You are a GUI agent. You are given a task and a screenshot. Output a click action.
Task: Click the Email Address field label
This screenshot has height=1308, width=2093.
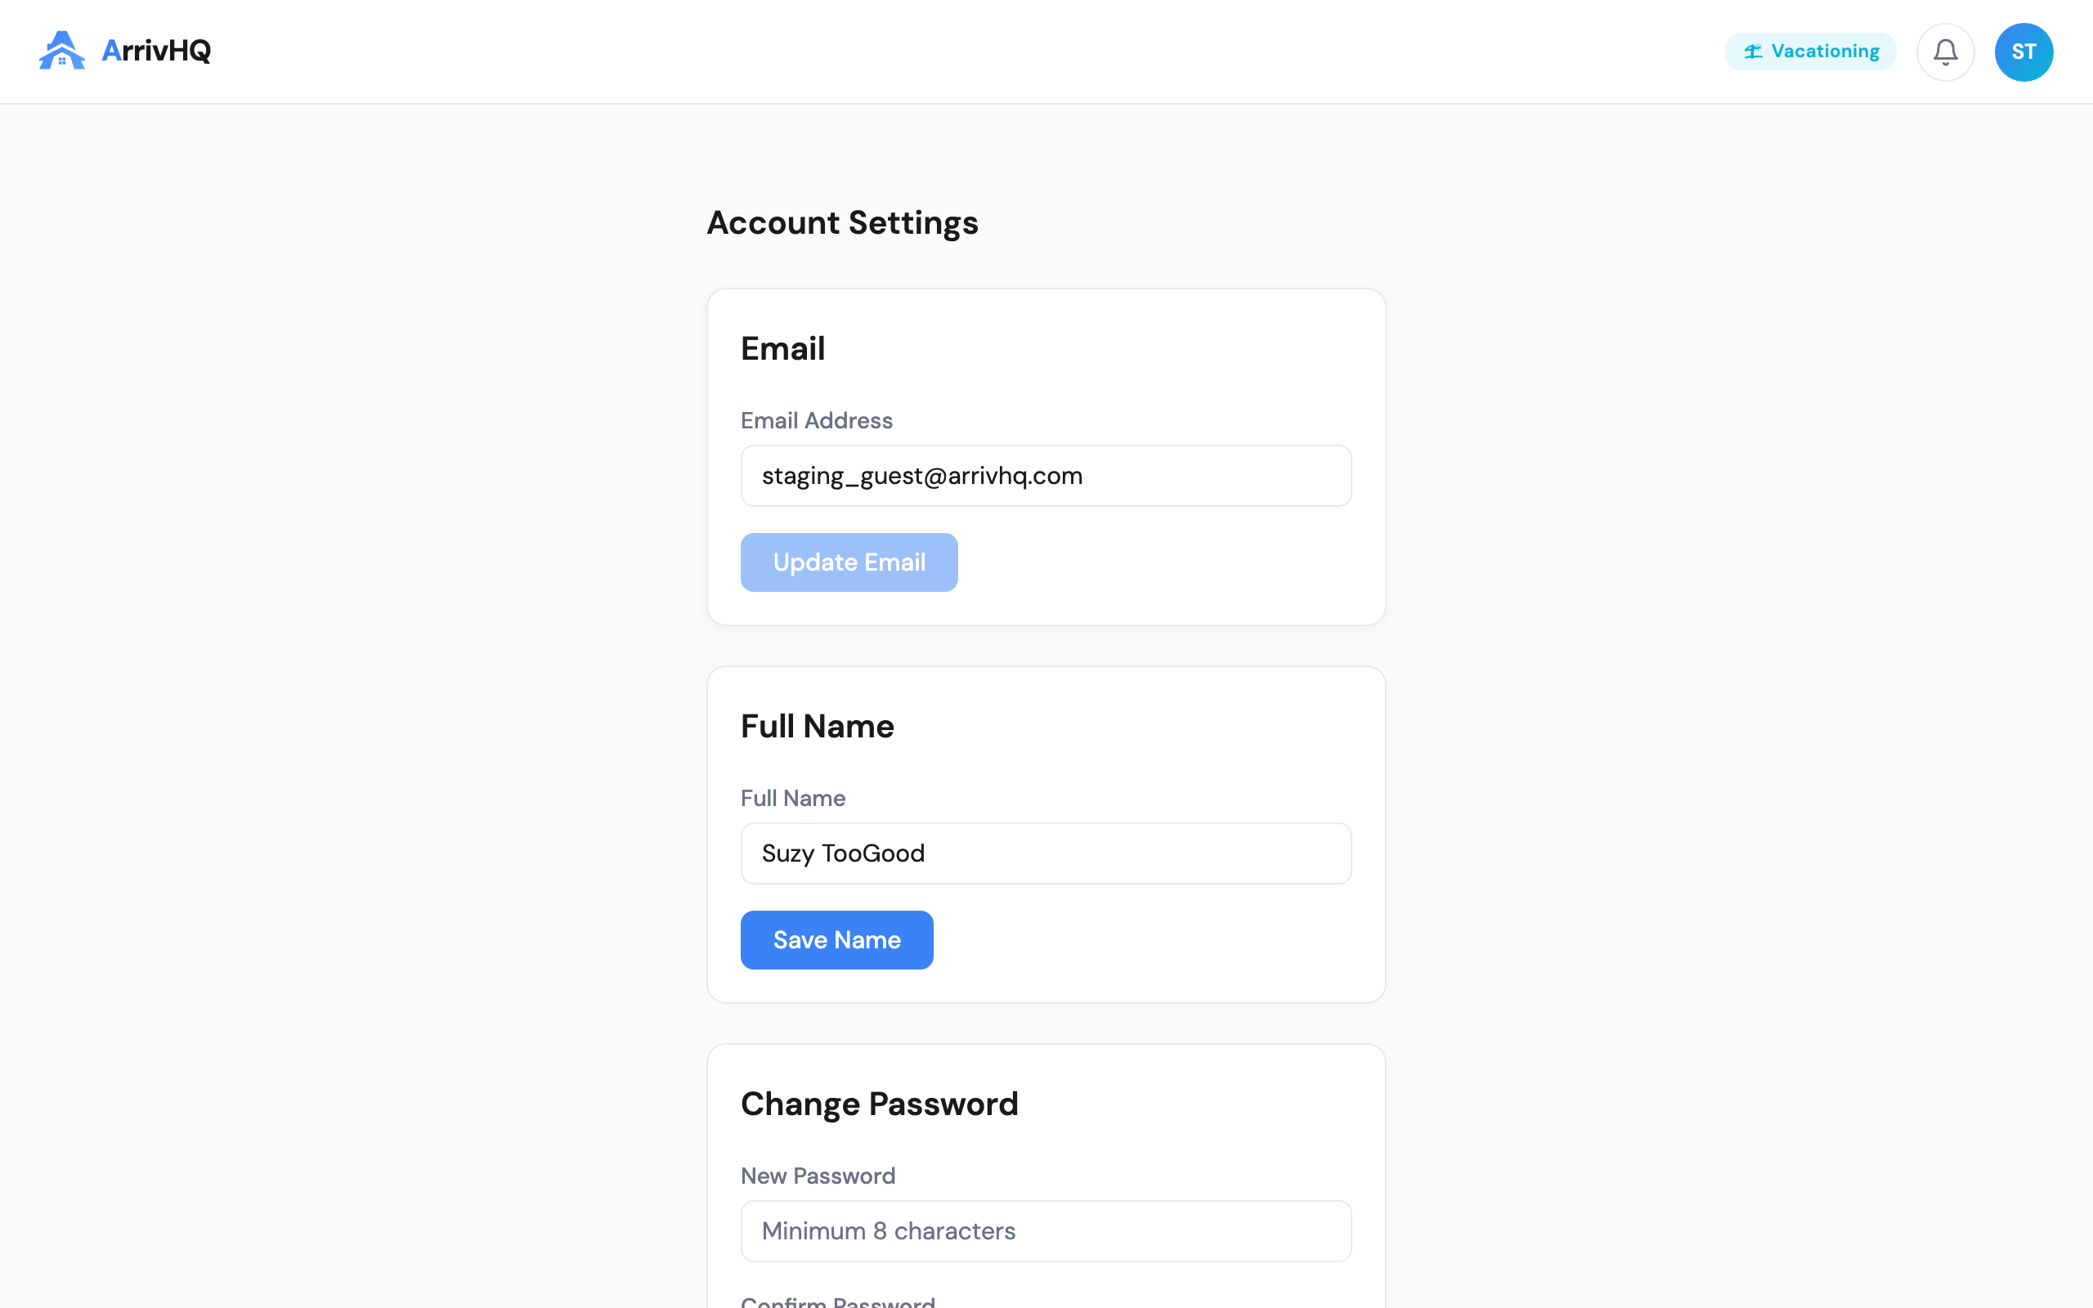817,420
